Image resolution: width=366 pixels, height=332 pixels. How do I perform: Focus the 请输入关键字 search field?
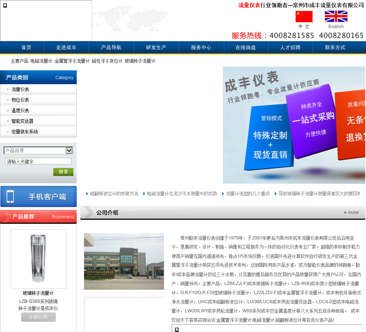tap(38, 161)
